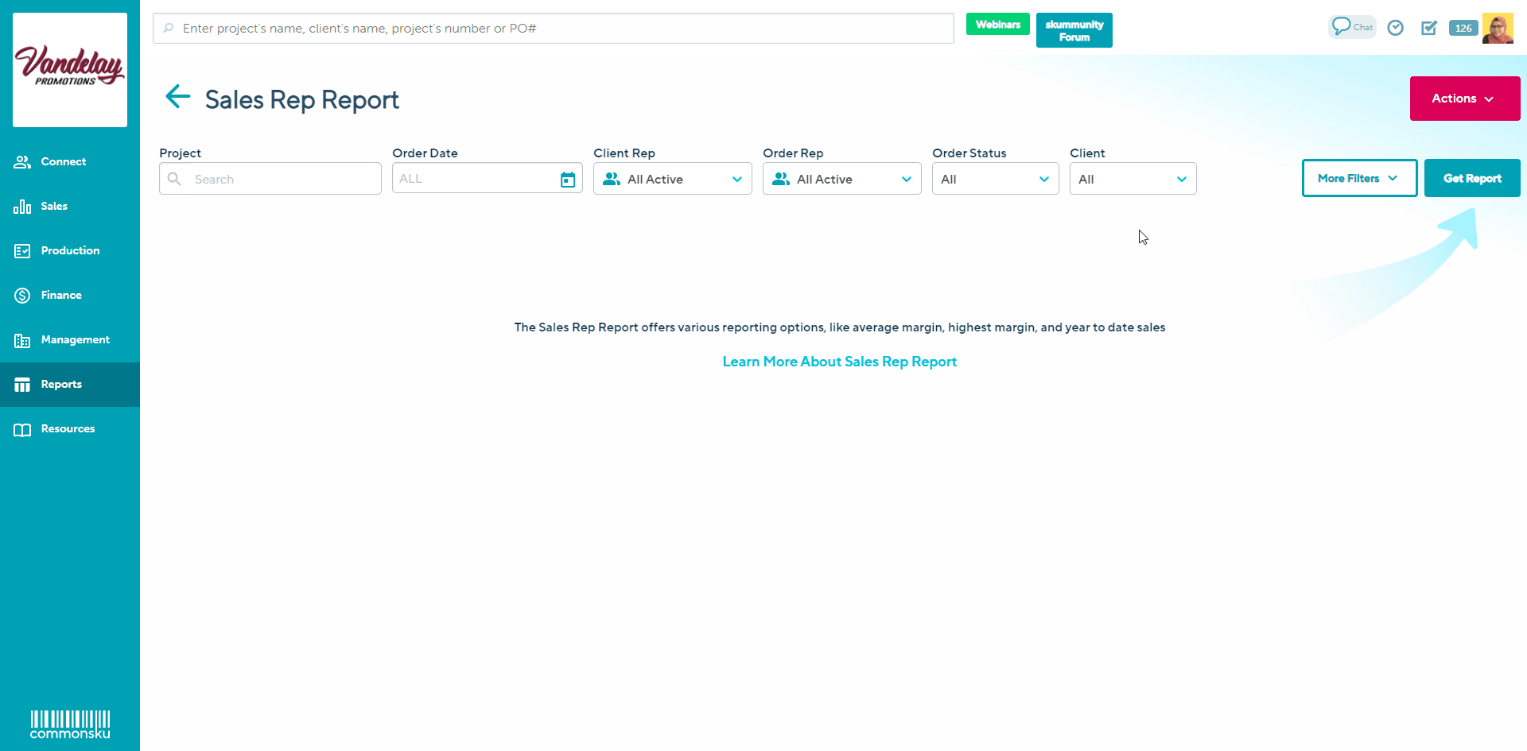This screenshot has width=1527, height=751.
Task: Click the Vandelay Promotions logo
Action: pyautogui.click(x=69, y=69)
